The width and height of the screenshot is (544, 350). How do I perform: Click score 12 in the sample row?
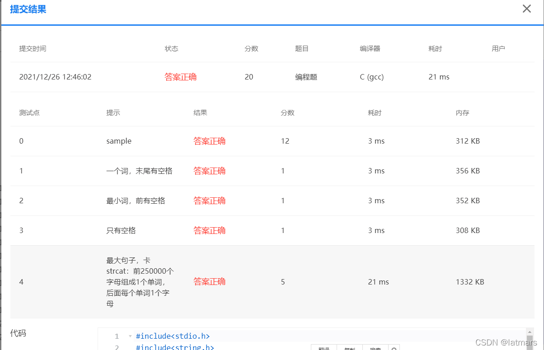285,141
